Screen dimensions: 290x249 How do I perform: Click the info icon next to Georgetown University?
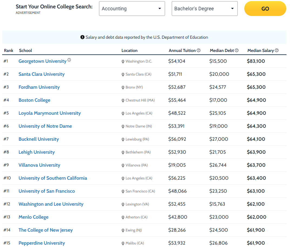[69, 60]
